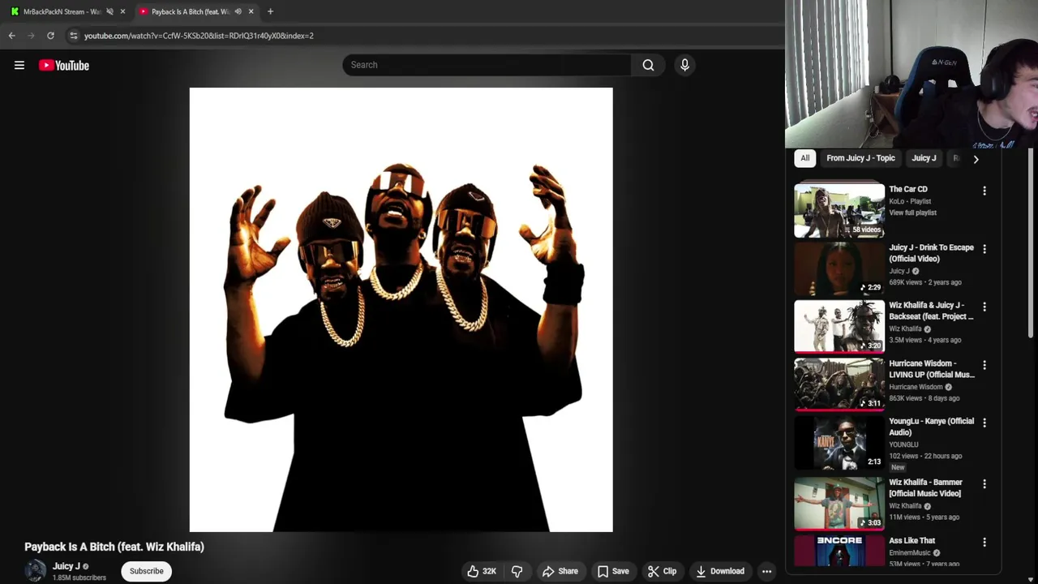The height and width of the screenshot is (584, 1038).
Task: Open a new browser tab
Action: coord(270,11)
